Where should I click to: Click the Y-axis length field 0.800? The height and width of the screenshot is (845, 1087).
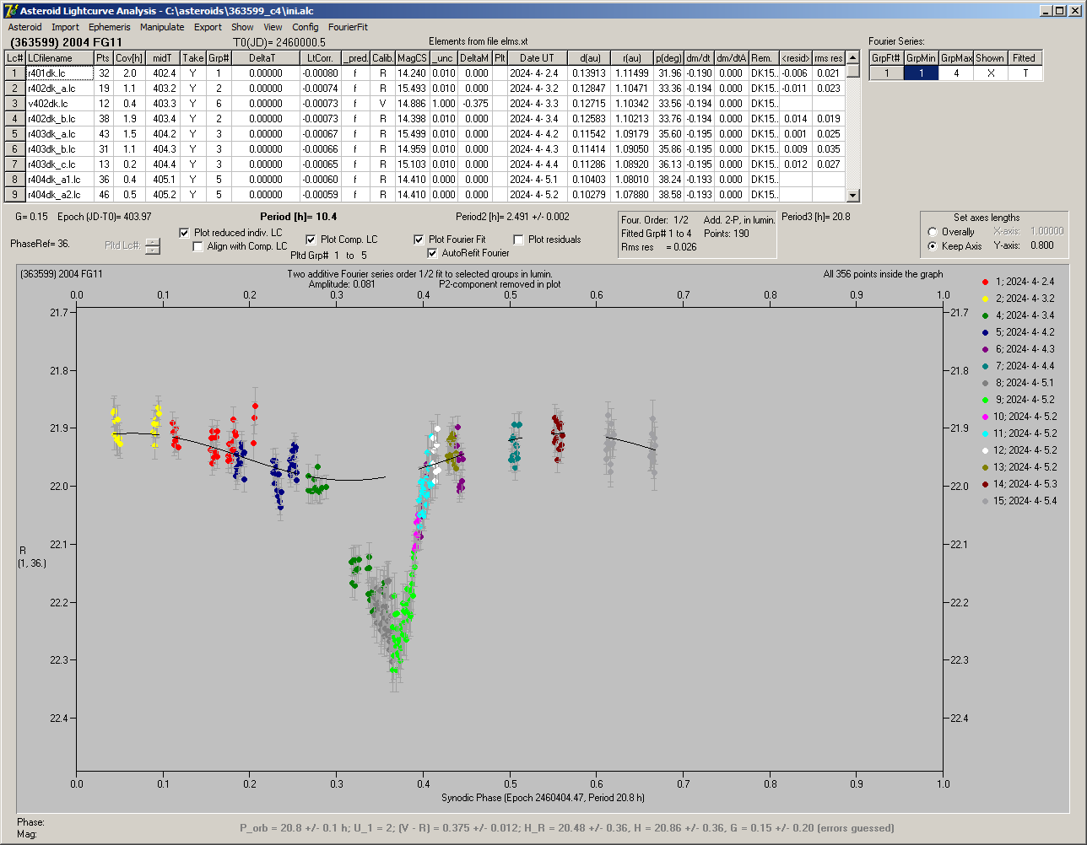coord(1041,246)
